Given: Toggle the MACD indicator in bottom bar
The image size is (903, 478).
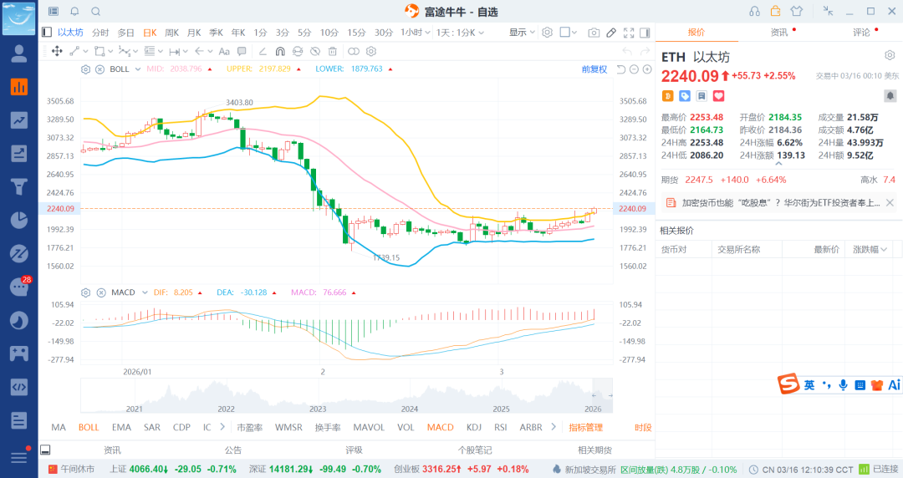Looking at the screenshot, I should pyautogui.click(x=440, y=427).
